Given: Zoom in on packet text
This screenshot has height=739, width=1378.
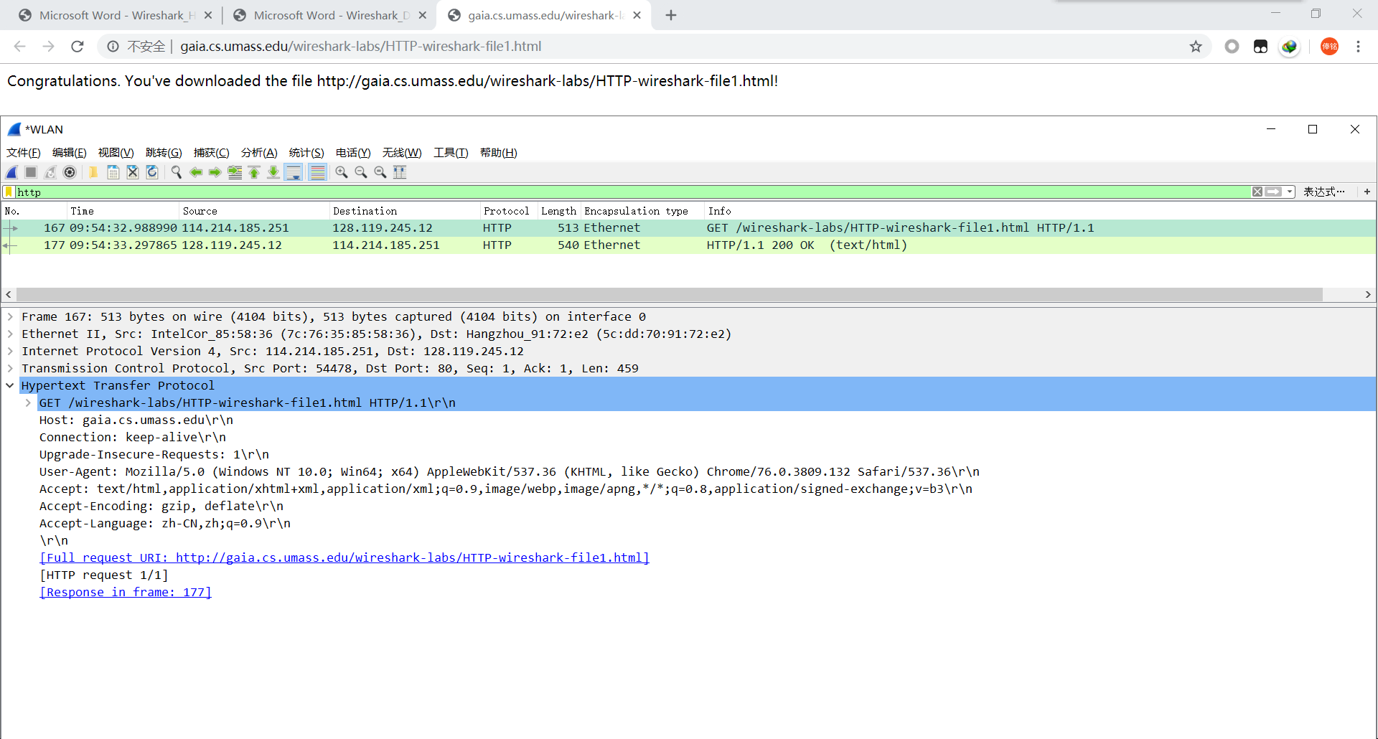Looking at the screenshot, I should pos(342,172).
